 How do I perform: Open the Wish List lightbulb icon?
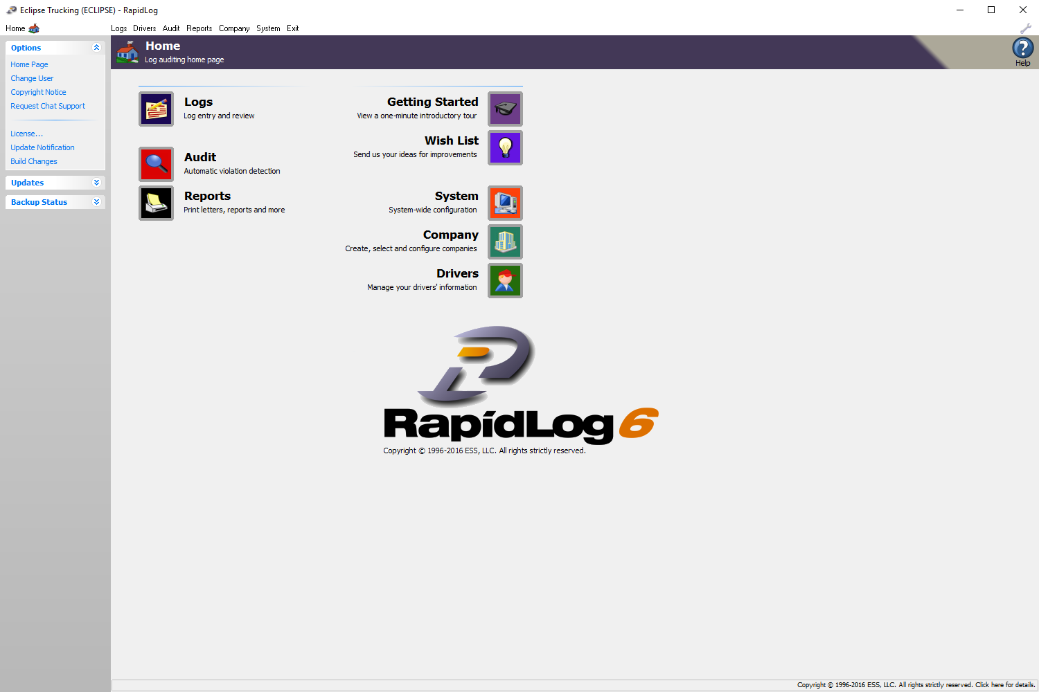[505, 147]
